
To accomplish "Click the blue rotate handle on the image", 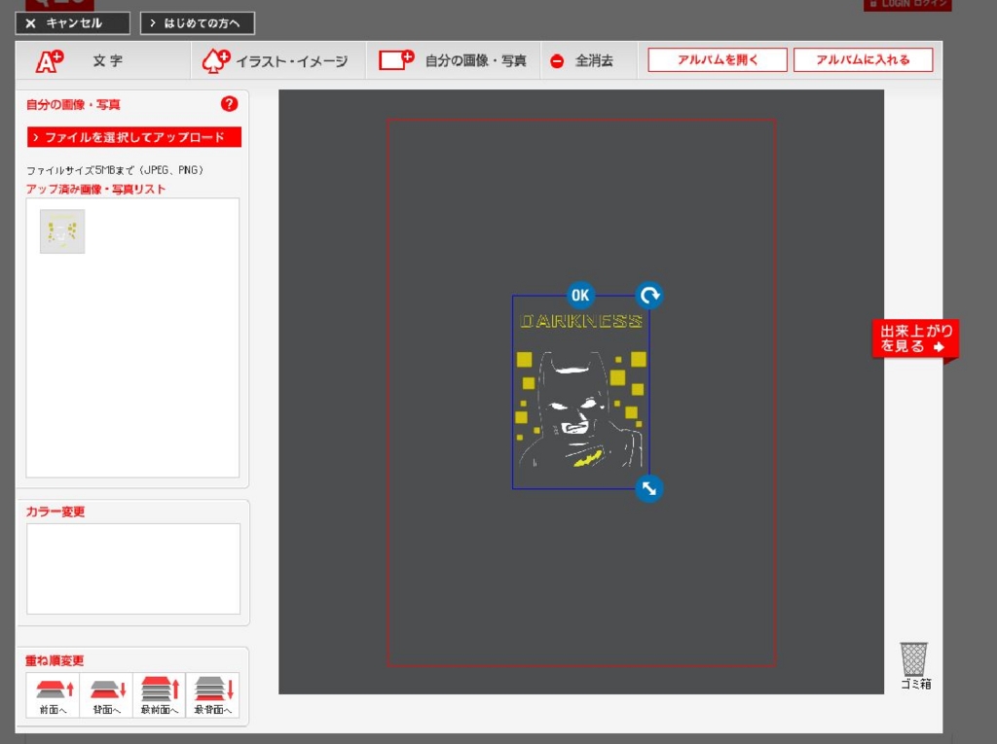I will 649,296.
